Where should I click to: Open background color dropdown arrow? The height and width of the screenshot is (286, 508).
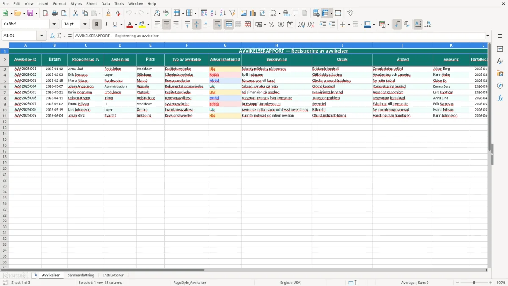click(149, 25)
